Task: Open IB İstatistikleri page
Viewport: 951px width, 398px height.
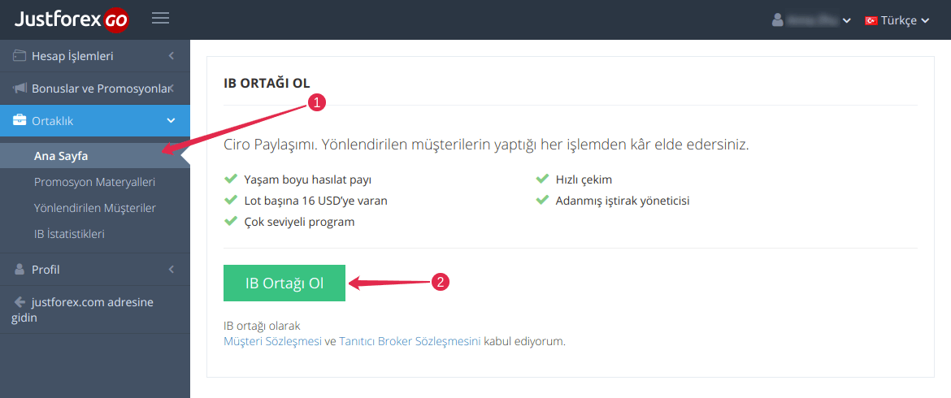Action: [x=69, y=234]
